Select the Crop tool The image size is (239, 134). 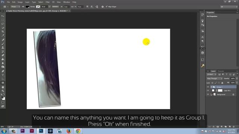3,32
